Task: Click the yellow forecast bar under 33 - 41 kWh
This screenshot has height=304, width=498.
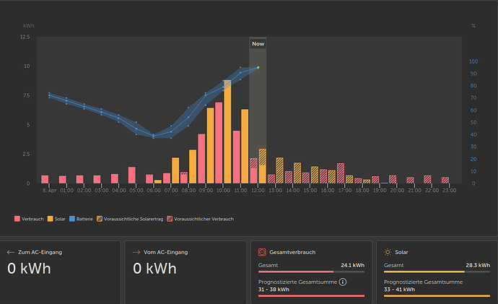Action: (x=437, y=296)
